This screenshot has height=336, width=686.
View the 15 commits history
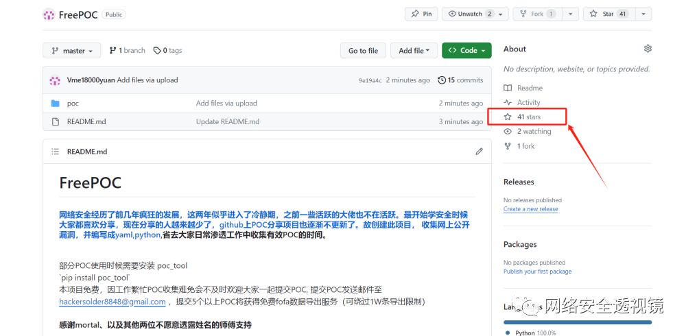click(460, 80)
